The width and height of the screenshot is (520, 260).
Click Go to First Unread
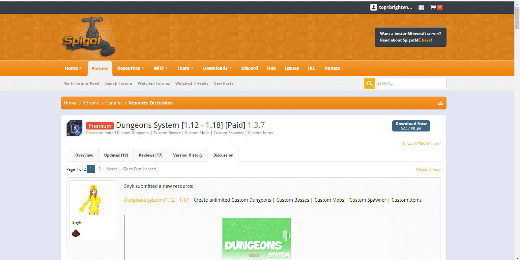click(x=139, y=169)
